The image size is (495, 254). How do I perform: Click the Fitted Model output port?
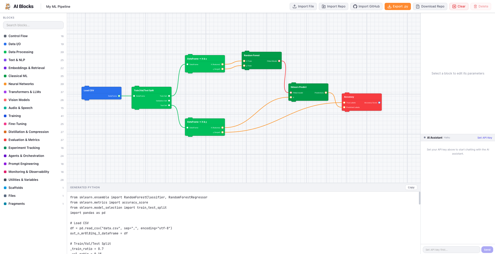coord(279,61)
